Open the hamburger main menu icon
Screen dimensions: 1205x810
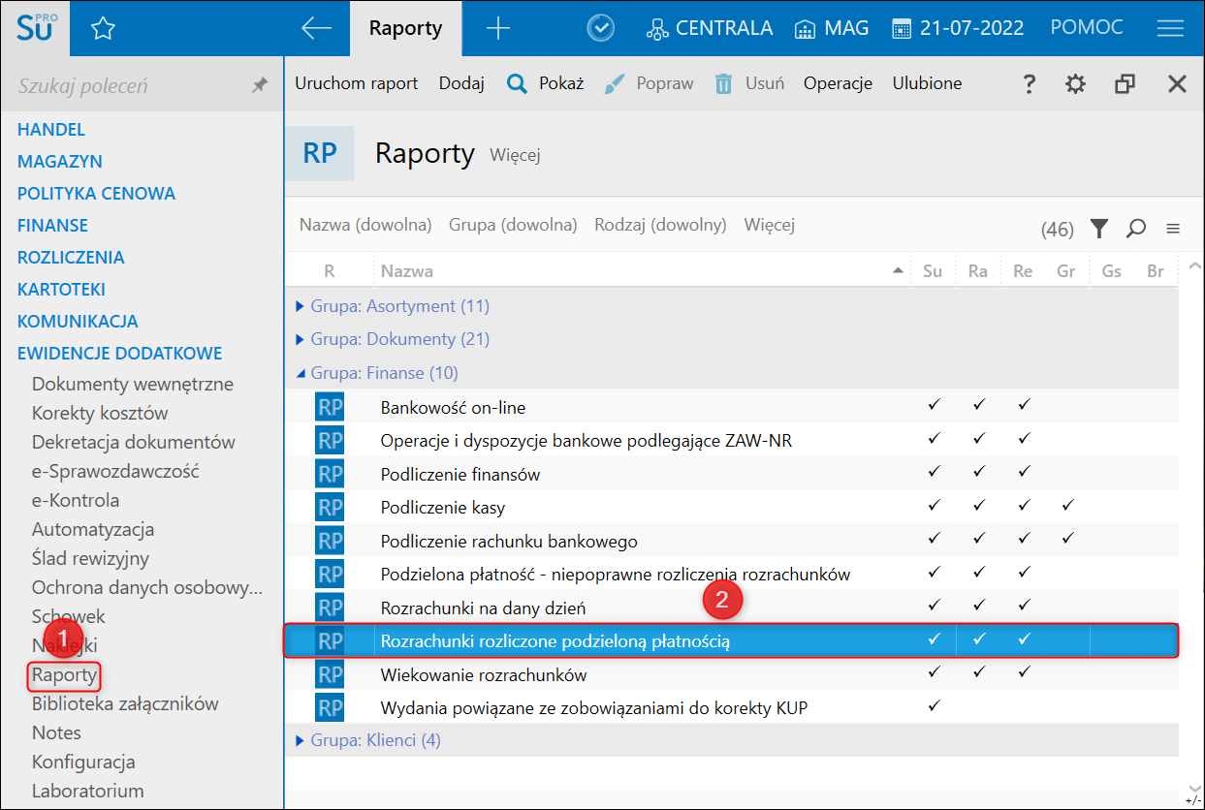1170,28
